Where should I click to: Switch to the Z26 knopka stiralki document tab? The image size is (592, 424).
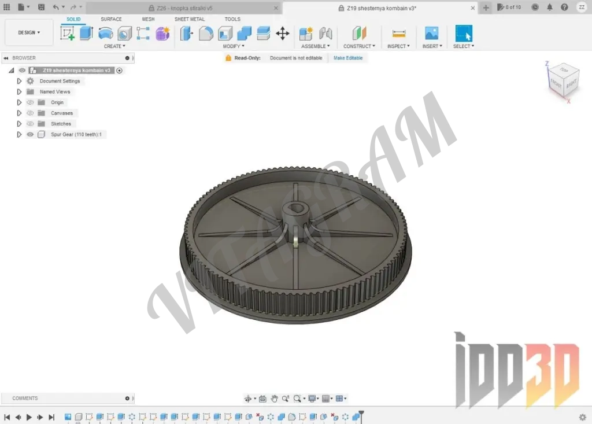185,8
